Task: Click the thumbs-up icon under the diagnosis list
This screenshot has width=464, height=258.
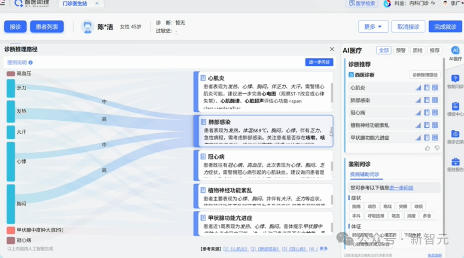Action: click(x=427, y=148)
